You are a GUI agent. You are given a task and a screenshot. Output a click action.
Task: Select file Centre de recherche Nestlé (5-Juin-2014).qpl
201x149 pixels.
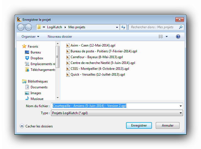(x=103, y=63)
